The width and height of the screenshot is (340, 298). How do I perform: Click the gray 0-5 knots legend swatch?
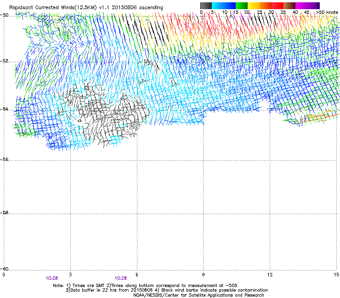(206, 6)
